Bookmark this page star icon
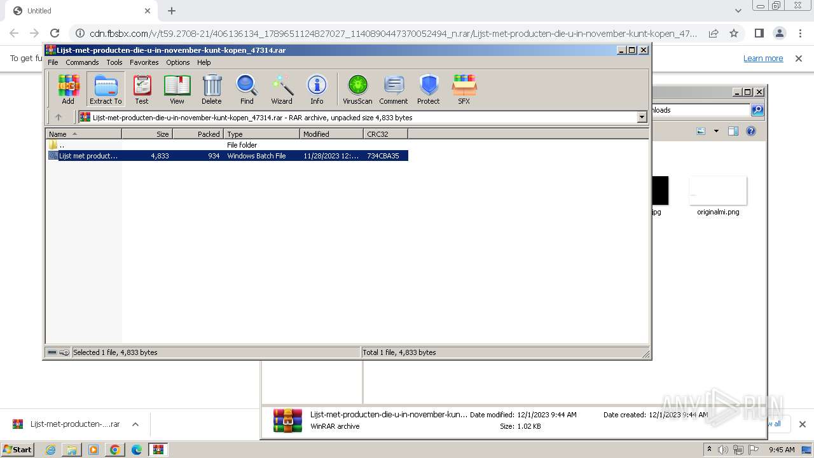814x458 pixels. [734, 33]
